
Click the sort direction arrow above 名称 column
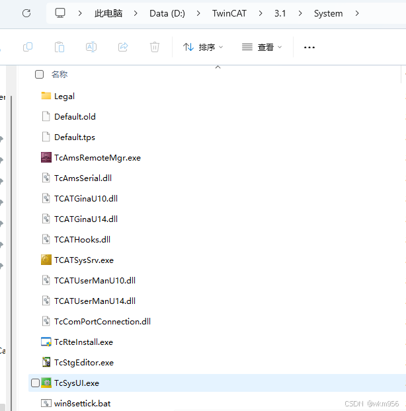coord(218,67)
